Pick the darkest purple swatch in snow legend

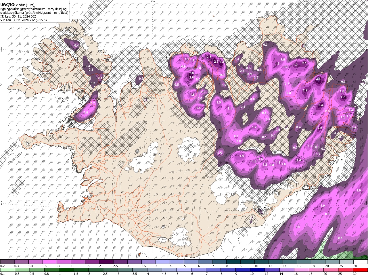tap(106, 262)
